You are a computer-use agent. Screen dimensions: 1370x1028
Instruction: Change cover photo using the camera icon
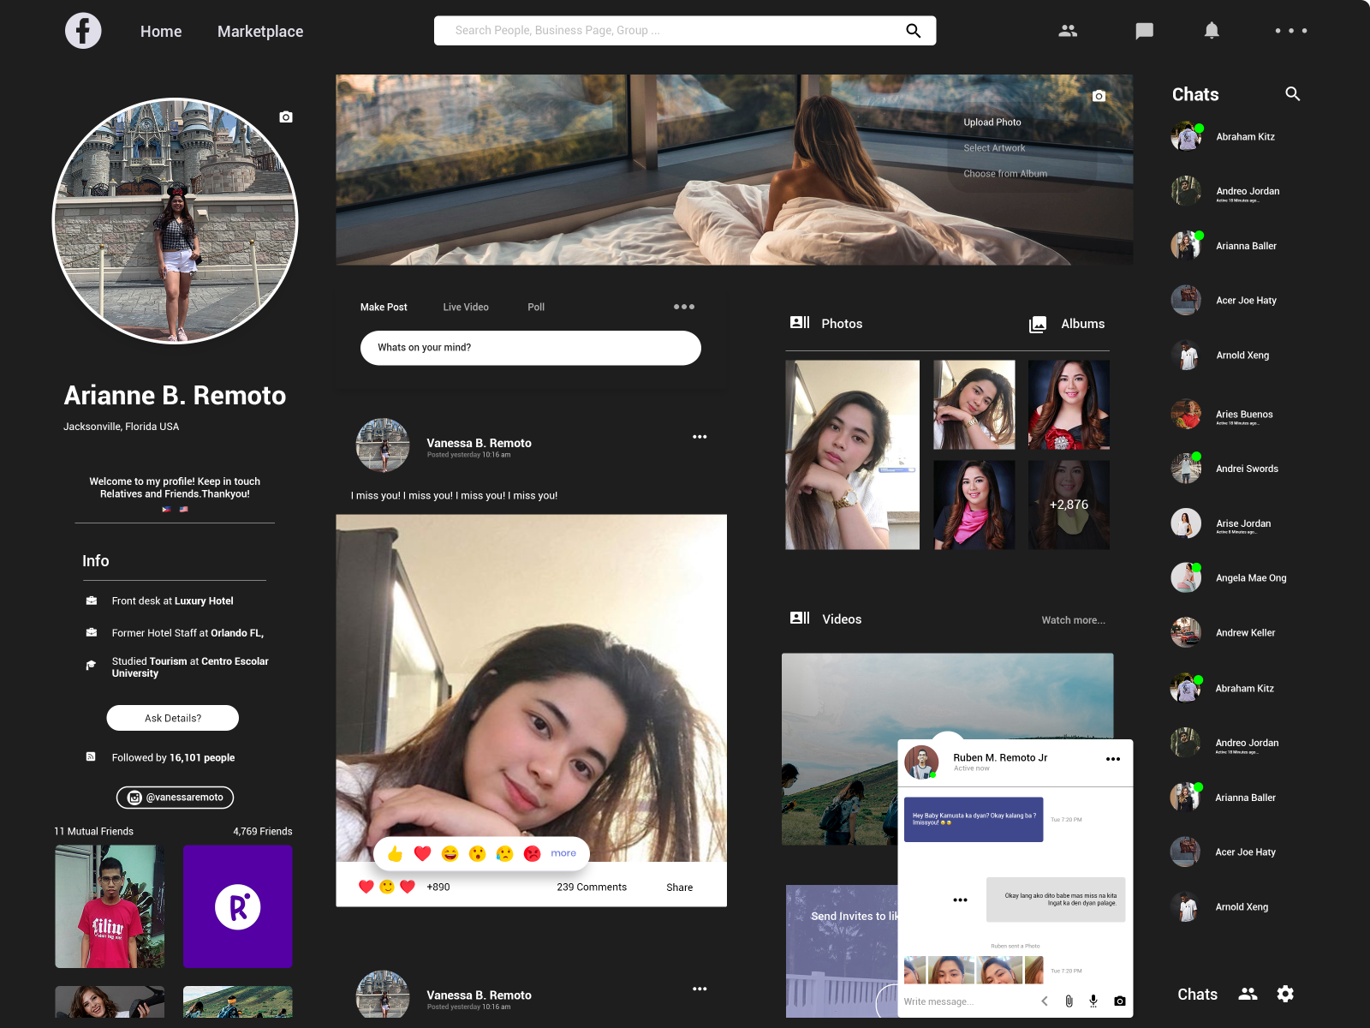click(1099, 96)
